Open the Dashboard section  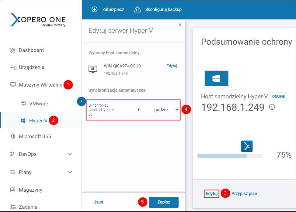coord(31,50)
